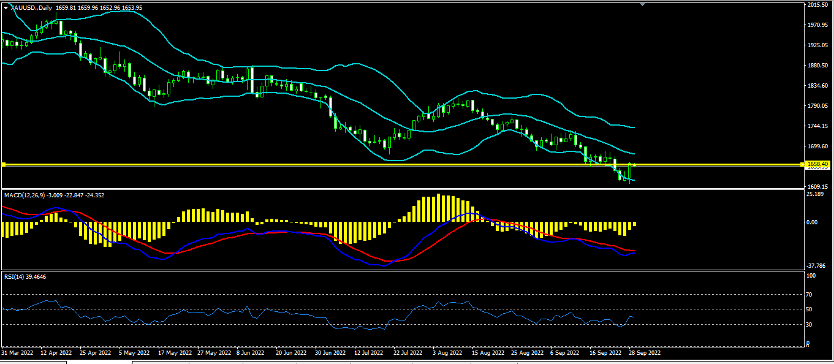
Task: Click the triangle beside the XAUUSD chart title
Action: pos(6,7)
